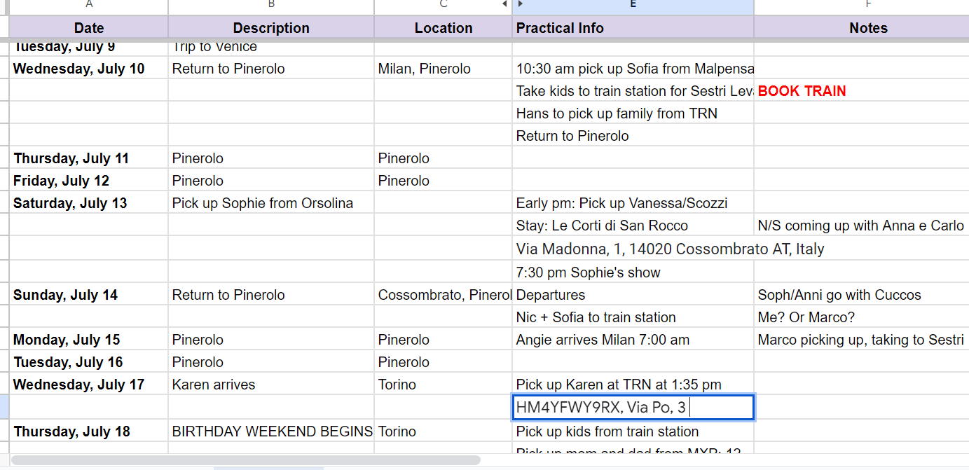Screen dimensions: 969x470
Task: Click the horizontal scrollbar at bottom
Action: (x=245, y=460)
